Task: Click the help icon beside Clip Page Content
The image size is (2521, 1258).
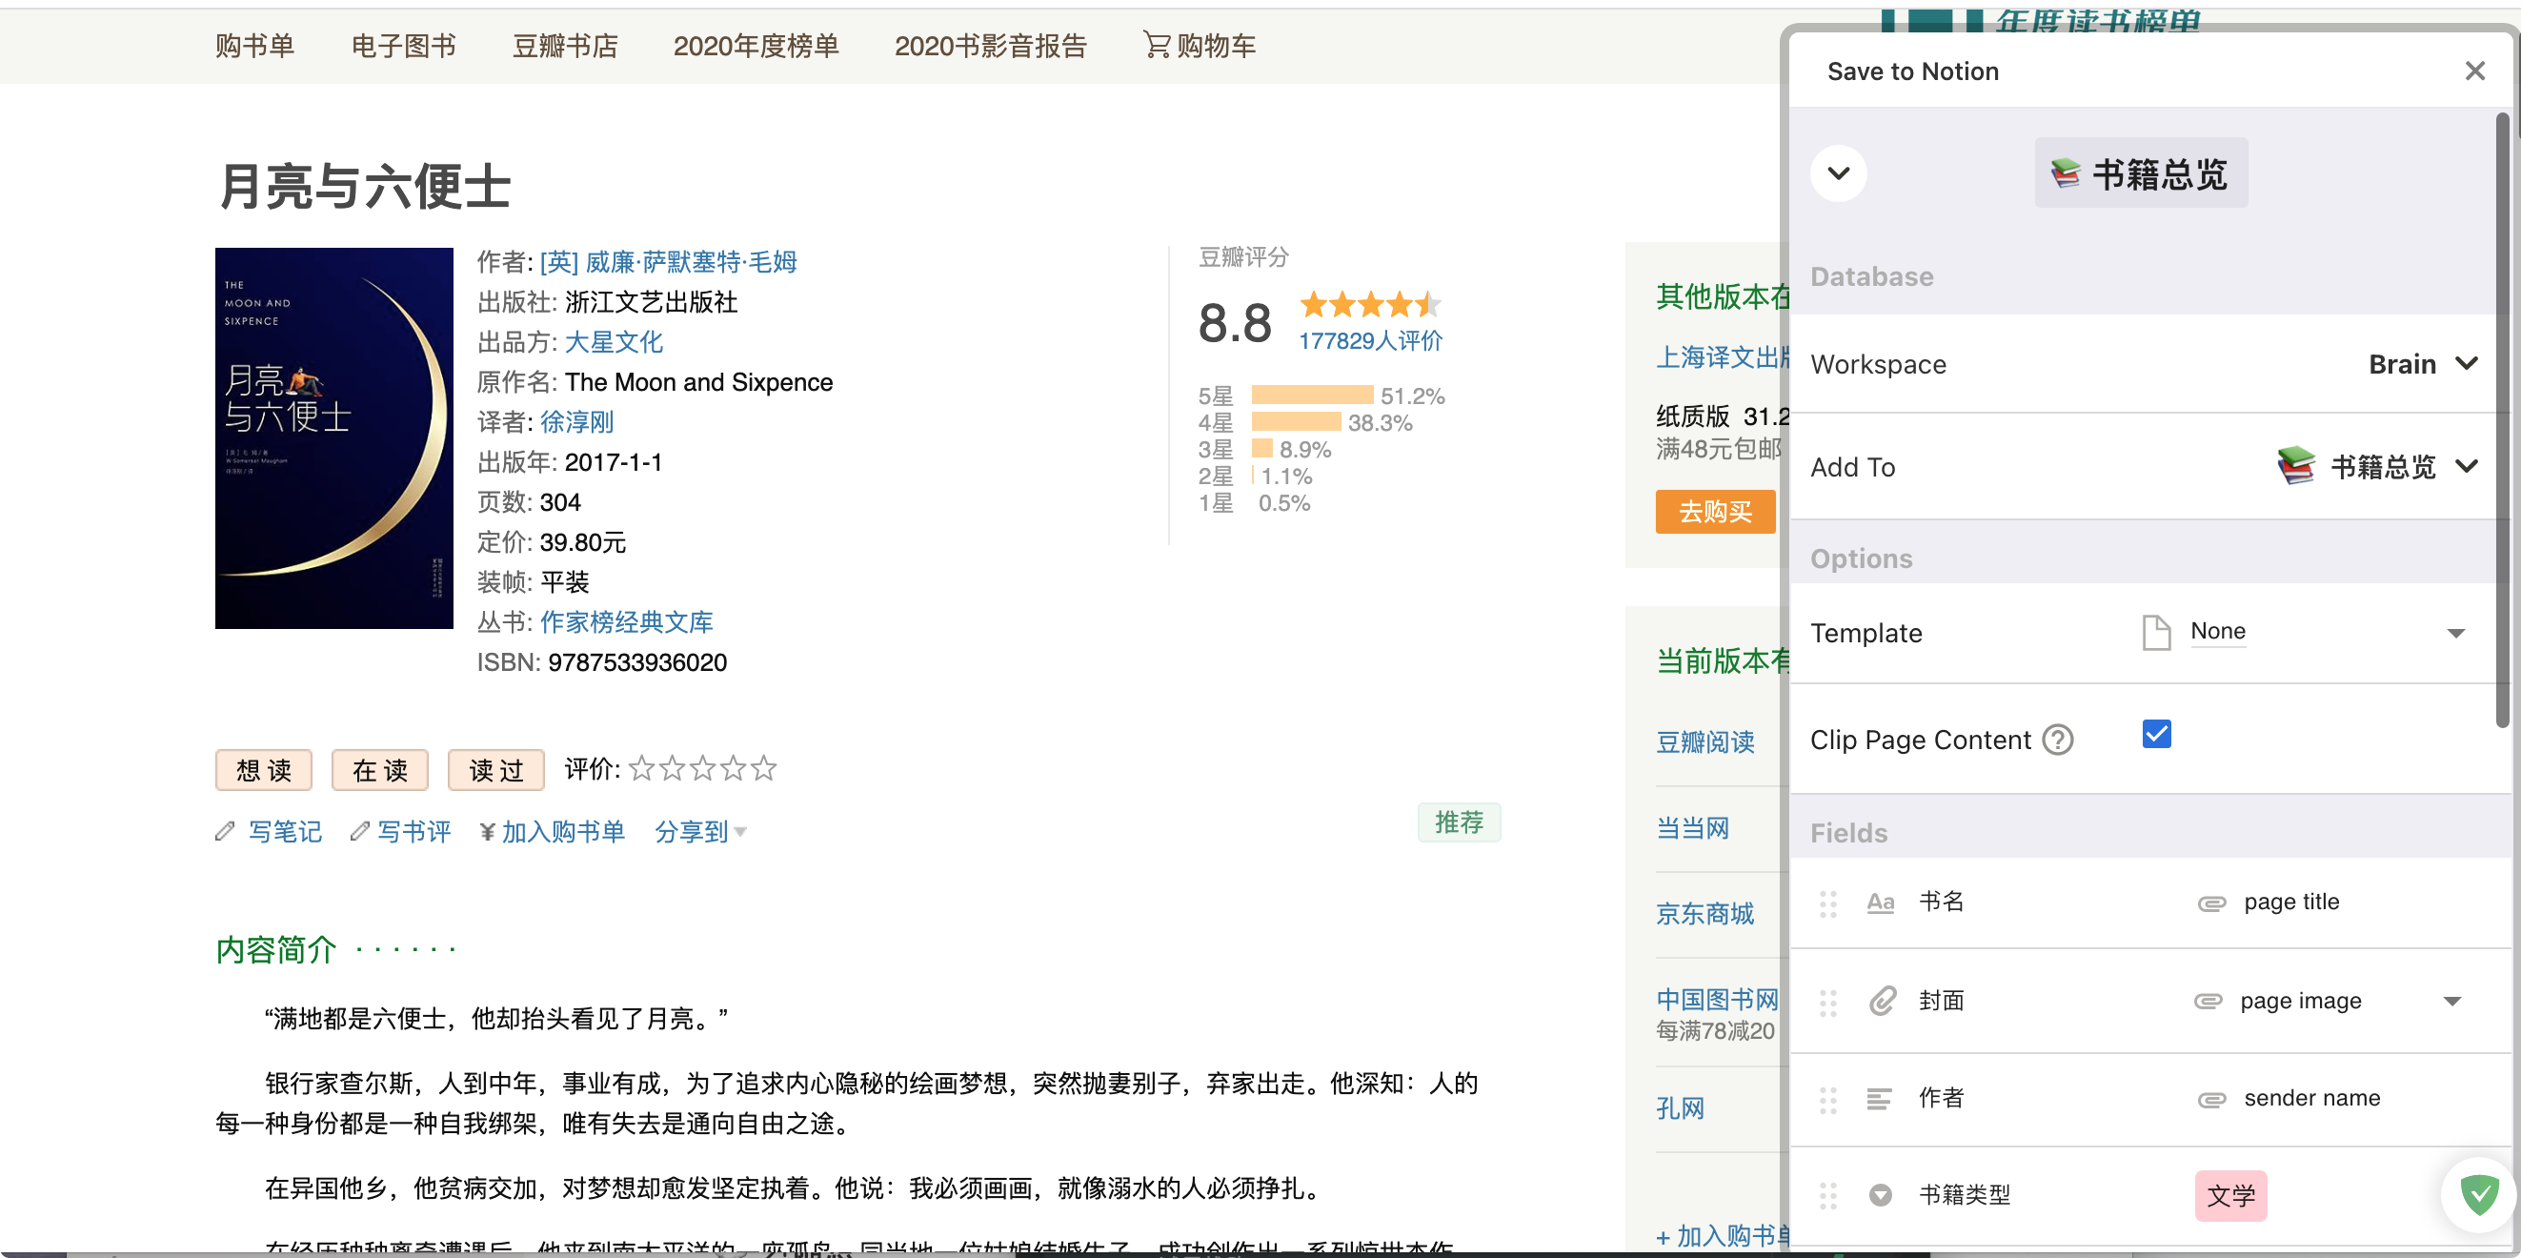Action: tap(2057, 741)
